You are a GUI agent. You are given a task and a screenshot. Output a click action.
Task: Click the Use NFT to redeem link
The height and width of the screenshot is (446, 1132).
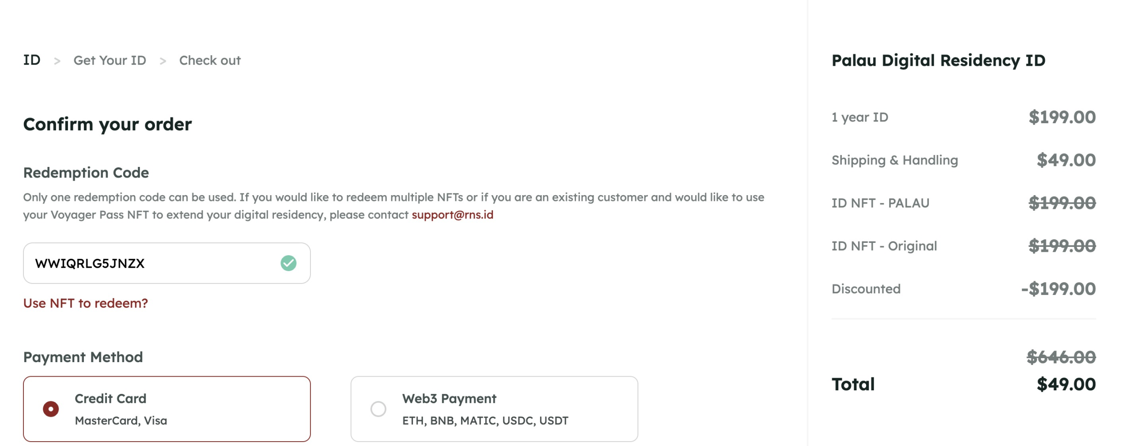pos(86,303)
